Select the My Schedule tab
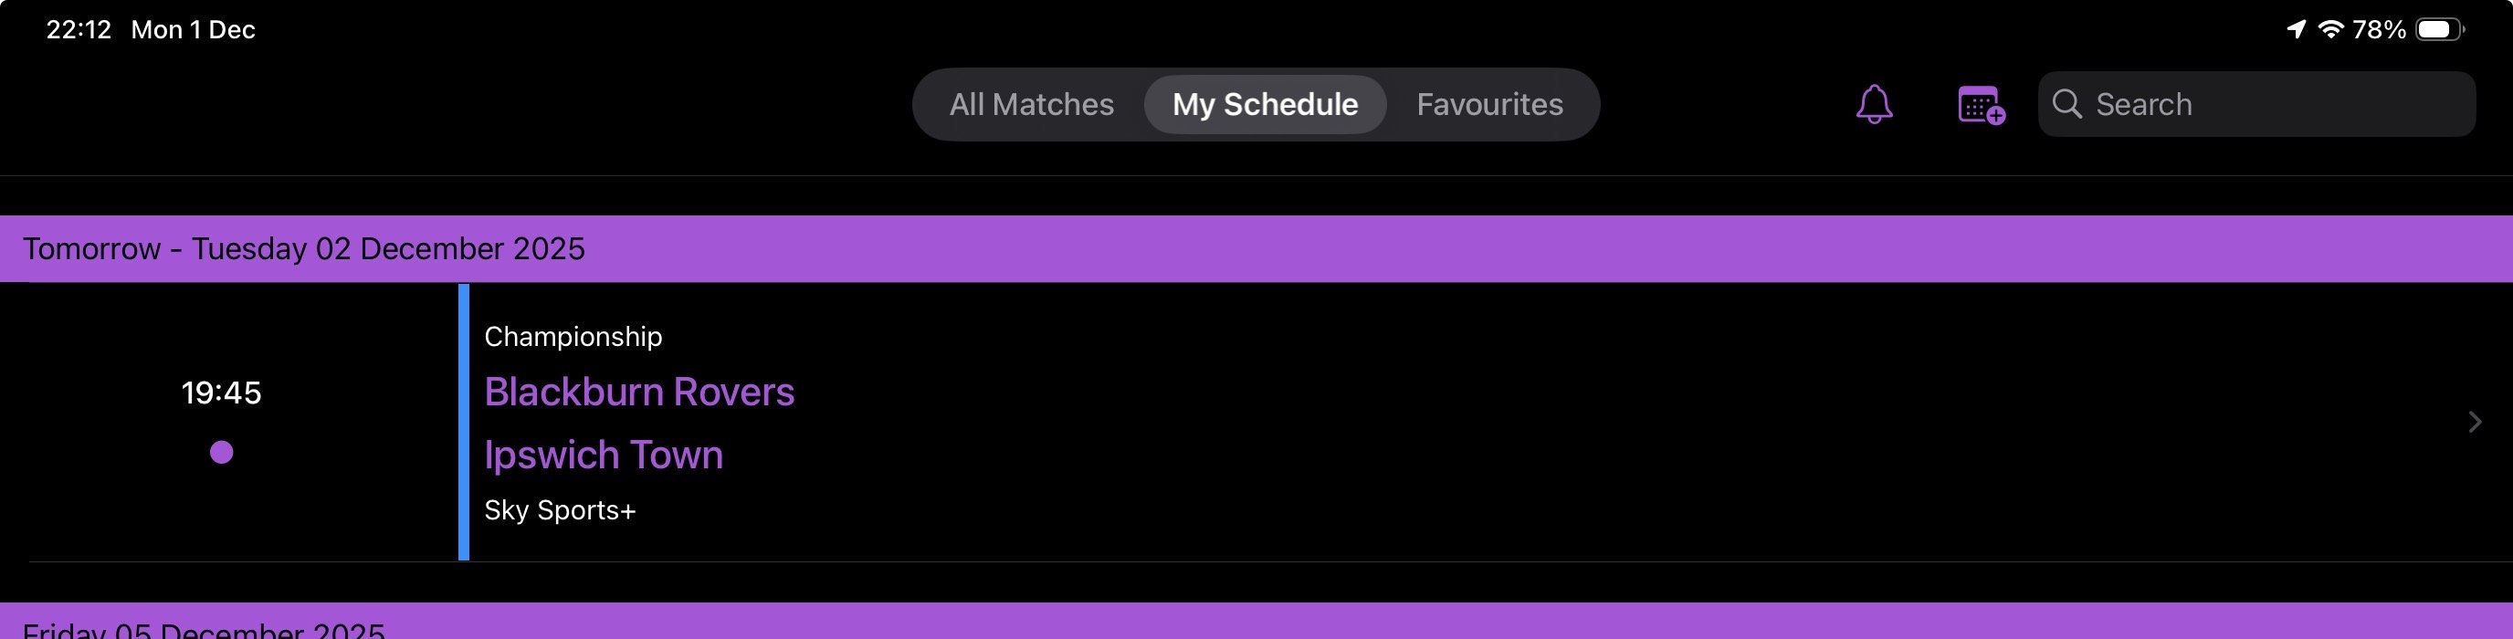Viewport: 2513px width, 639px height. coord(1265,104)
